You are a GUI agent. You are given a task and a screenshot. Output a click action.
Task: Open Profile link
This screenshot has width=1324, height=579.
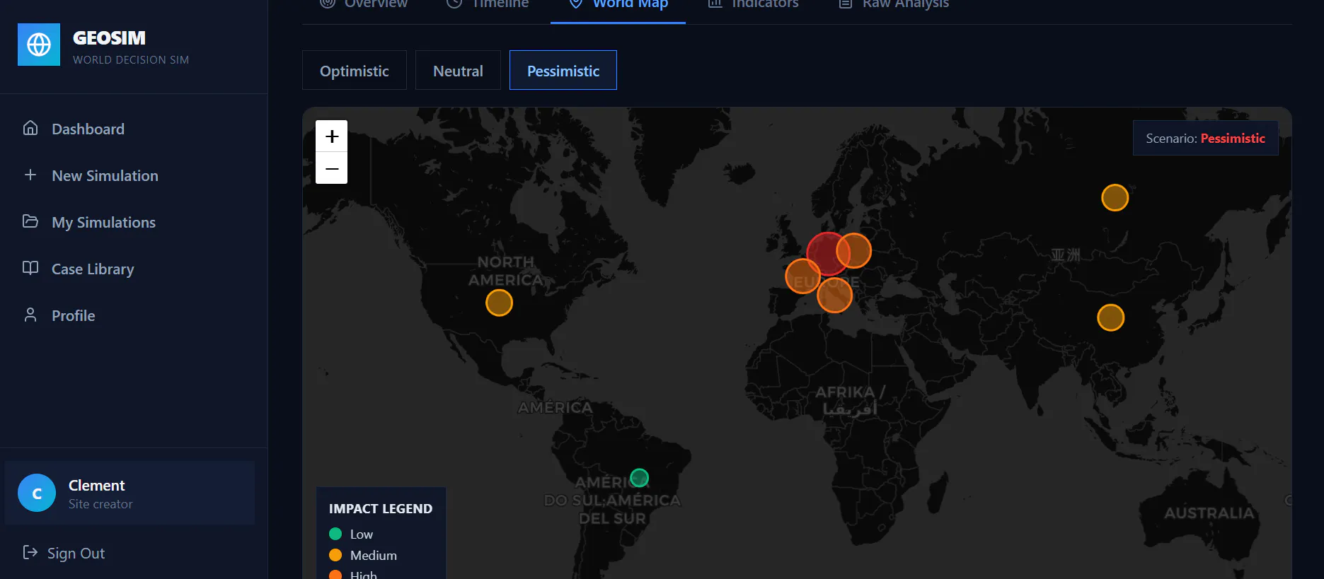coord(73,315)
